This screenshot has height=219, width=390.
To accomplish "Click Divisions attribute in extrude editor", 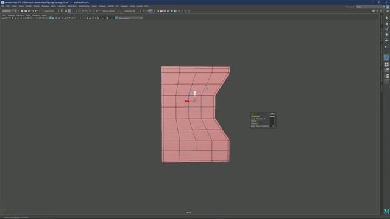I will (255, 123).
